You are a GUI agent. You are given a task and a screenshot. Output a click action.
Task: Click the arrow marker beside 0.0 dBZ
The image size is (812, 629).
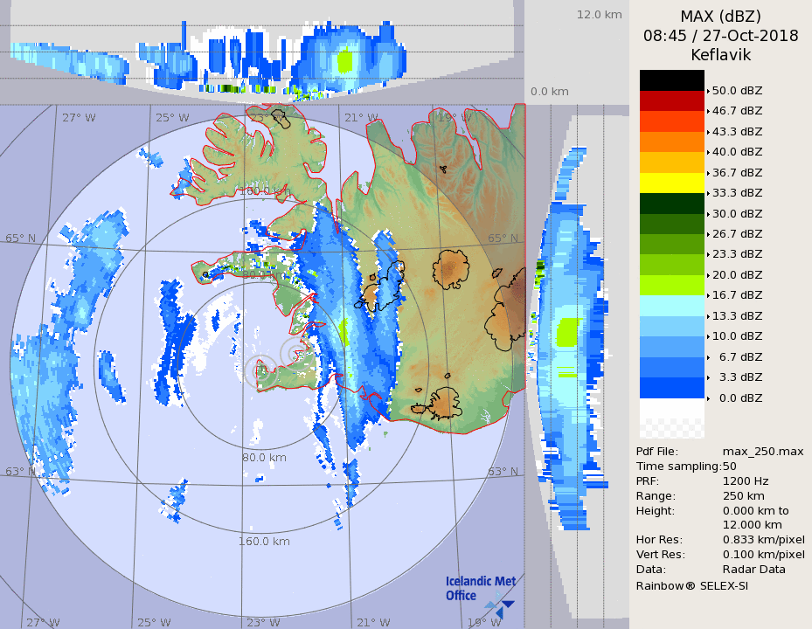(x=708, y=398)
